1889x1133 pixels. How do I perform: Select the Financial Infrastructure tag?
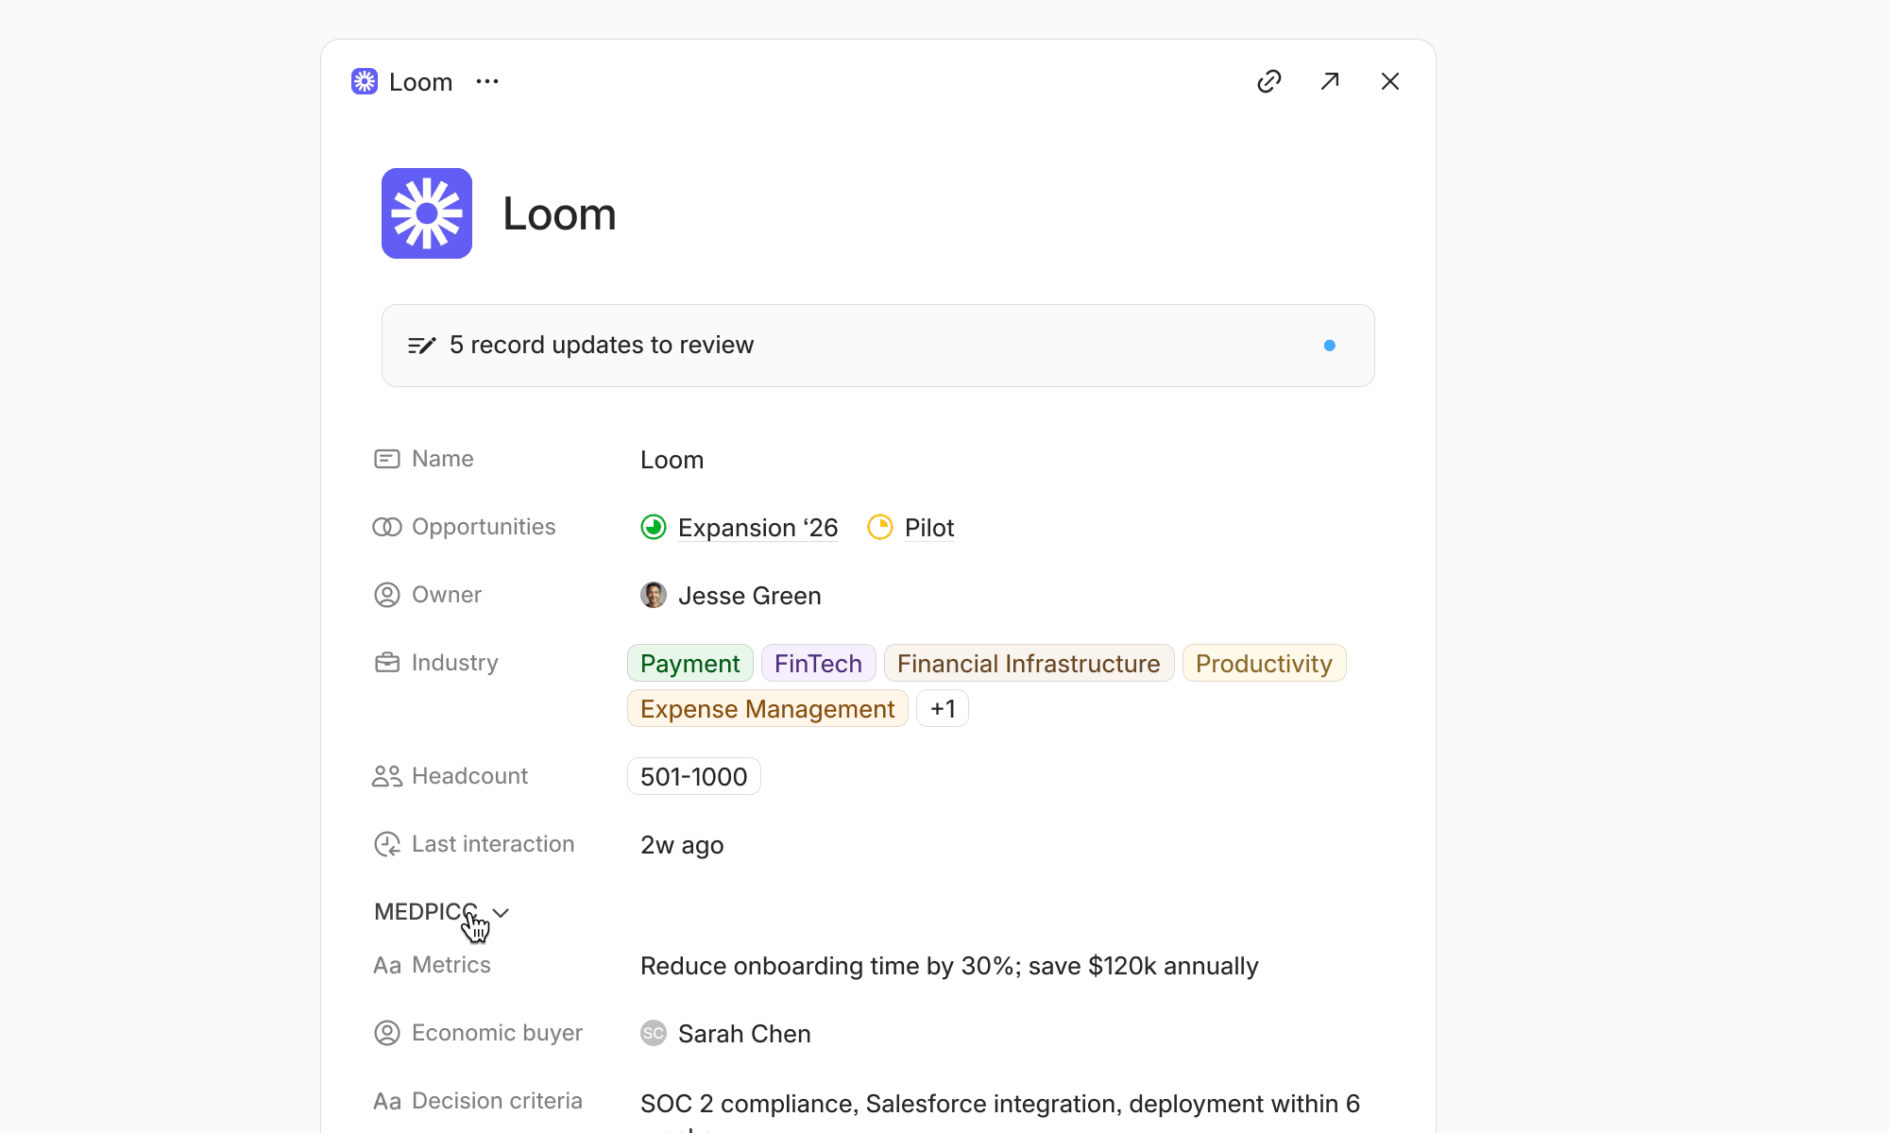pyautogui.click(x=1029, y=663)
